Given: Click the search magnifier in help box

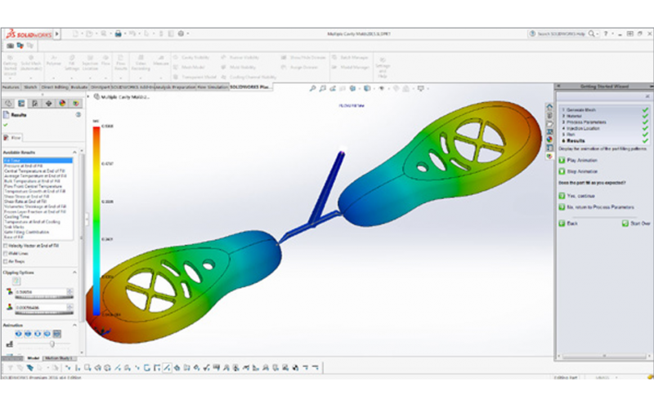Looking at the screenshot, I should pyautogui.click(x=591, y=33).
